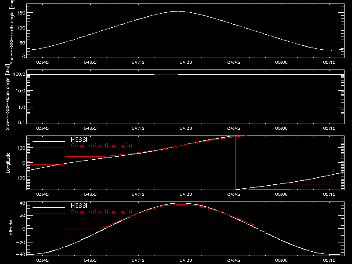Click the 100 tick label on Earth angle plot
352x264 pixels.
(21, 28)
